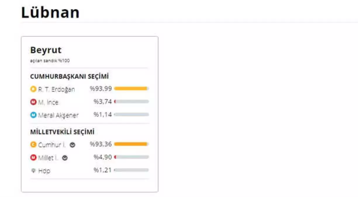
Task: Click the Lübnan page heading
Action: pyautogui.click(x=50, y=12)
